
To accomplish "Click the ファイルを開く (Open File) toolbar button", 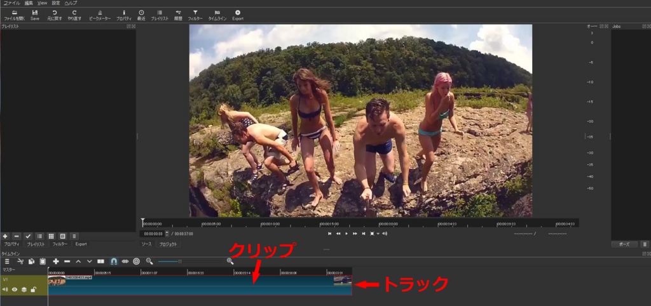I will (15, 15).
